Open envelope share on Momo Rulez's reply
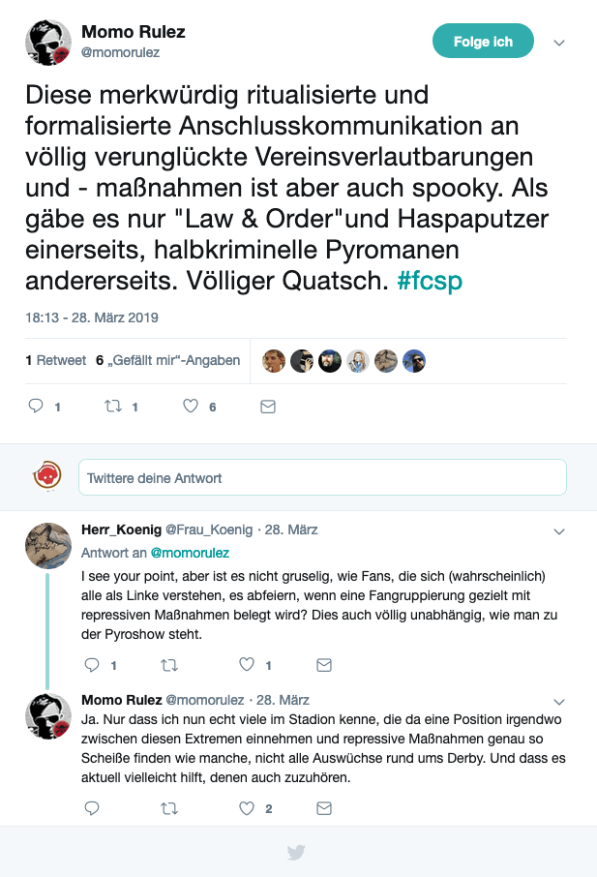597x877 pixels. pyautogui.click(x=324, y=807)
